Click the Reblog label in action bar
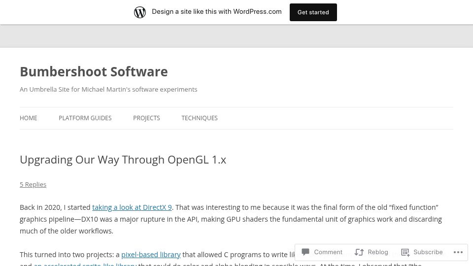 click(378, 252)
